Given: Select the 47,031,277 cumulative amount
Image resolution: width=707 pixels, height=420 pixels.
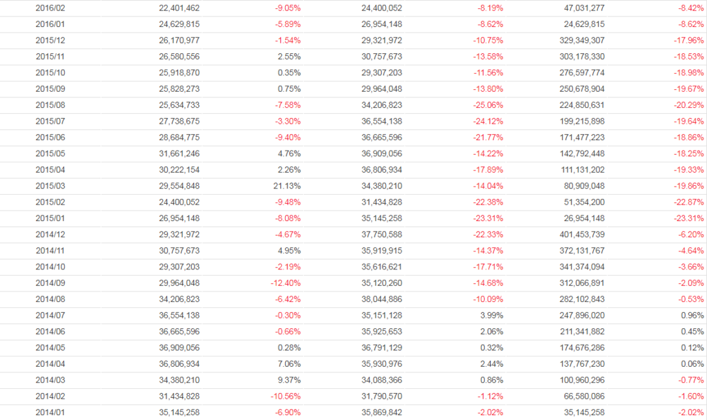Looking at the screenshot, I should [x=576, y=8].
